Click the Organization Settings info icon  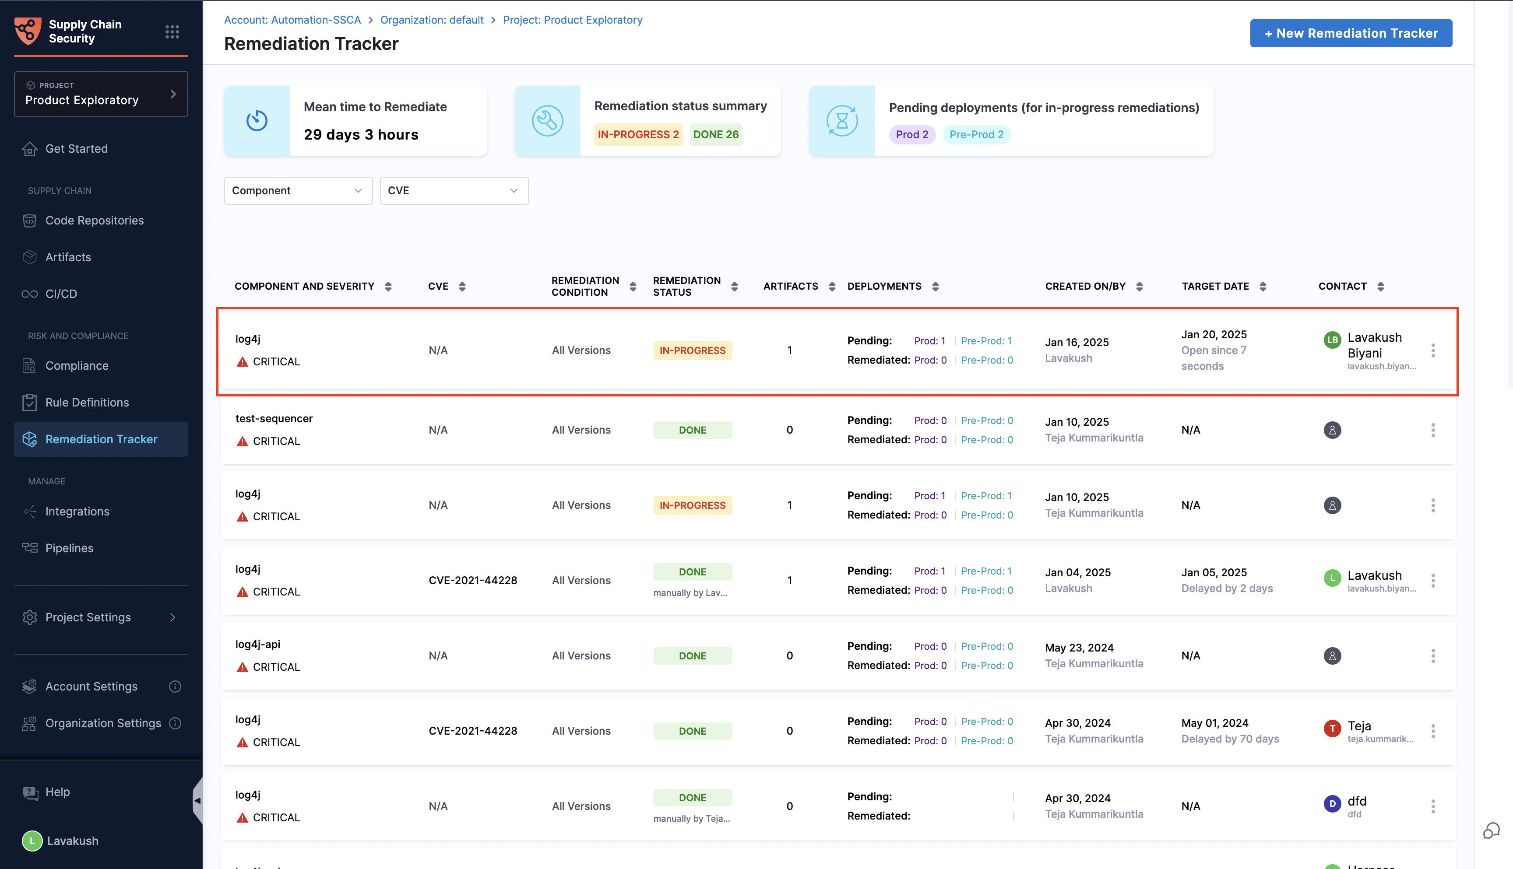(x=175, y=723)
